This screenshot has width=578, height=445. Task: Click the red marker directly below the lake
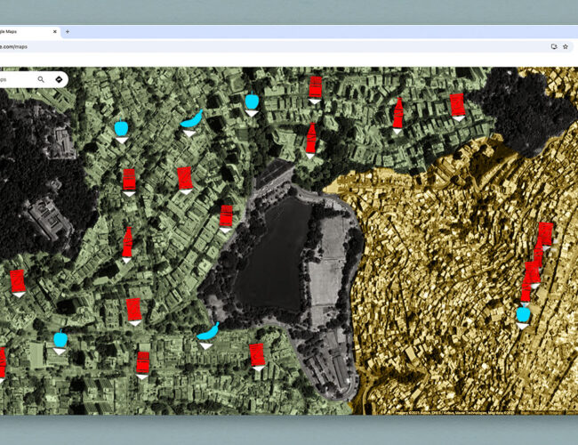click(257, 353)
